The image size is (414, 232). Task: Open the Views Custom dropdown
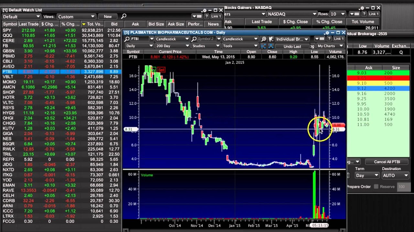coord(76,16)
